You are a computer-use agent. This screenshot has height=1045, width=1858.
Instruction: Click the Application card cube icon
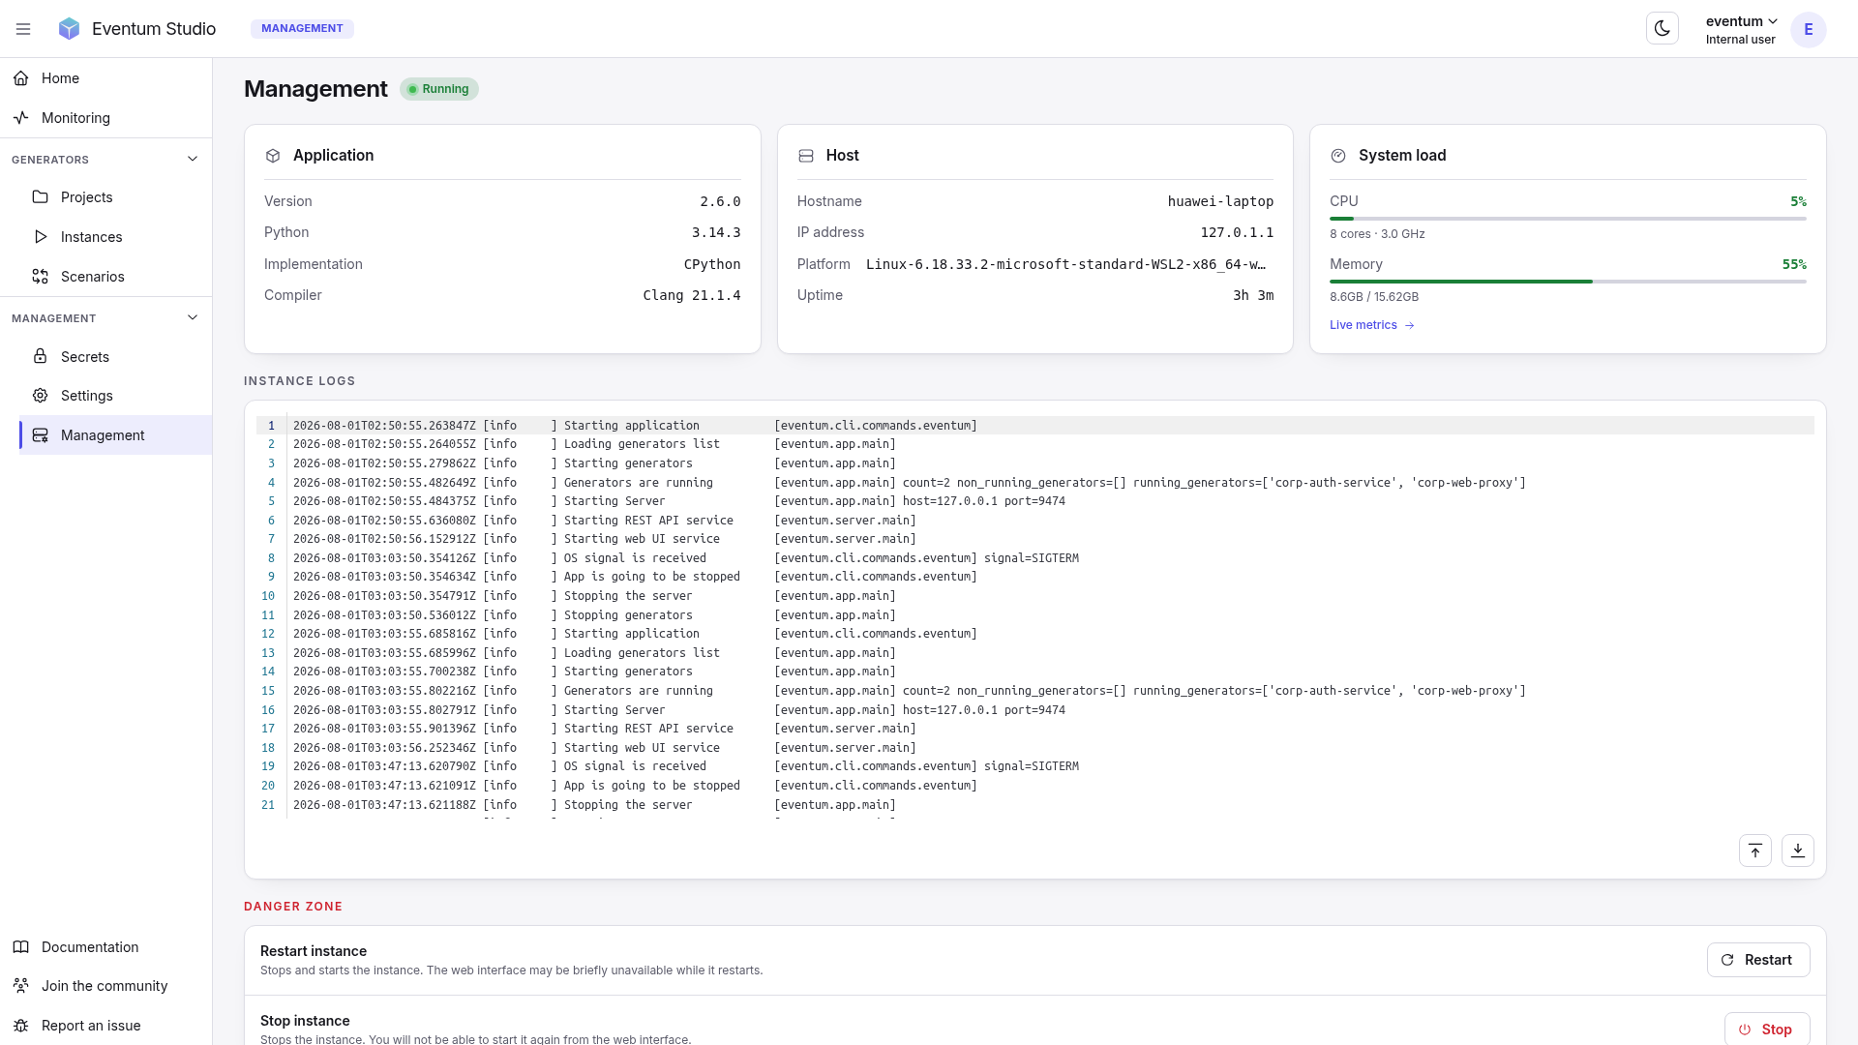pyautogui.click(x=273, y=156)
